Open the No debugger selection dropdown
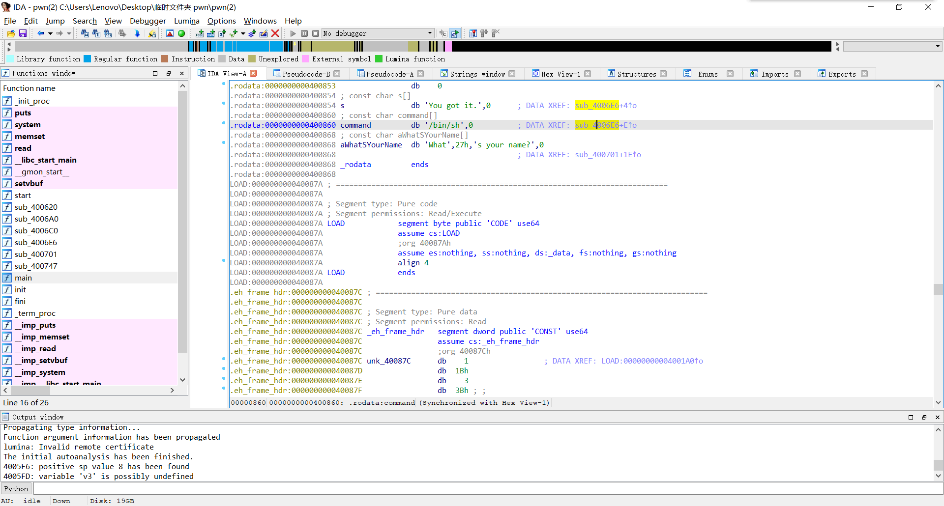 tap(378, 33)
